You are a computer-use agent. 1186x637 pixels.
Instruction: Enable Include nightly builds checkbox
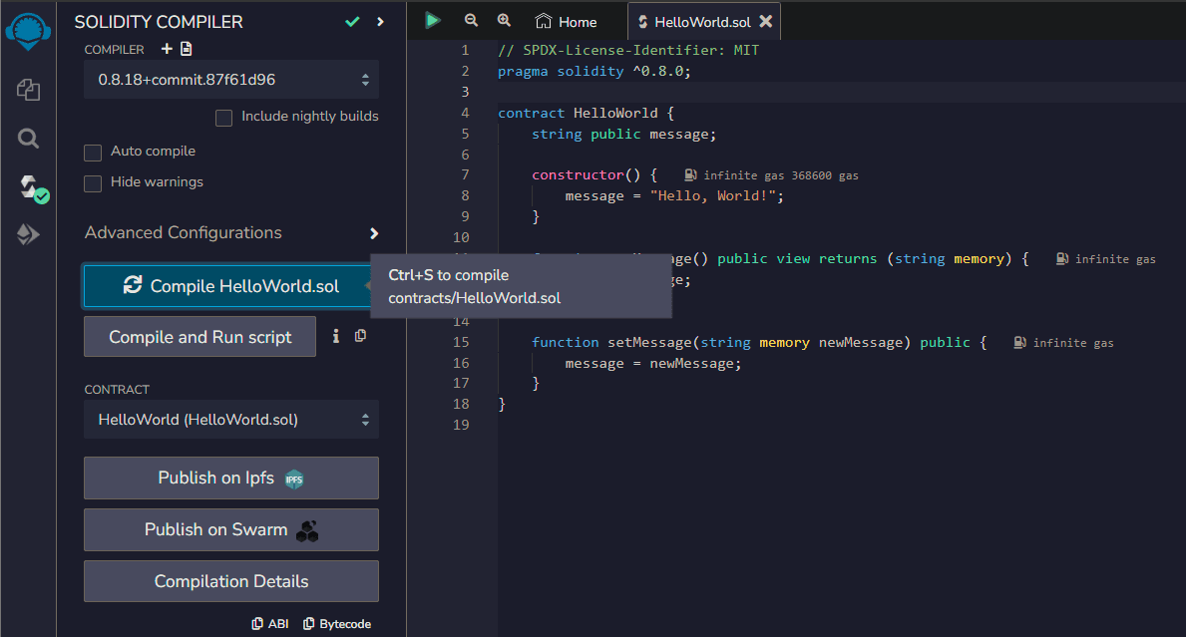(223, 118)
